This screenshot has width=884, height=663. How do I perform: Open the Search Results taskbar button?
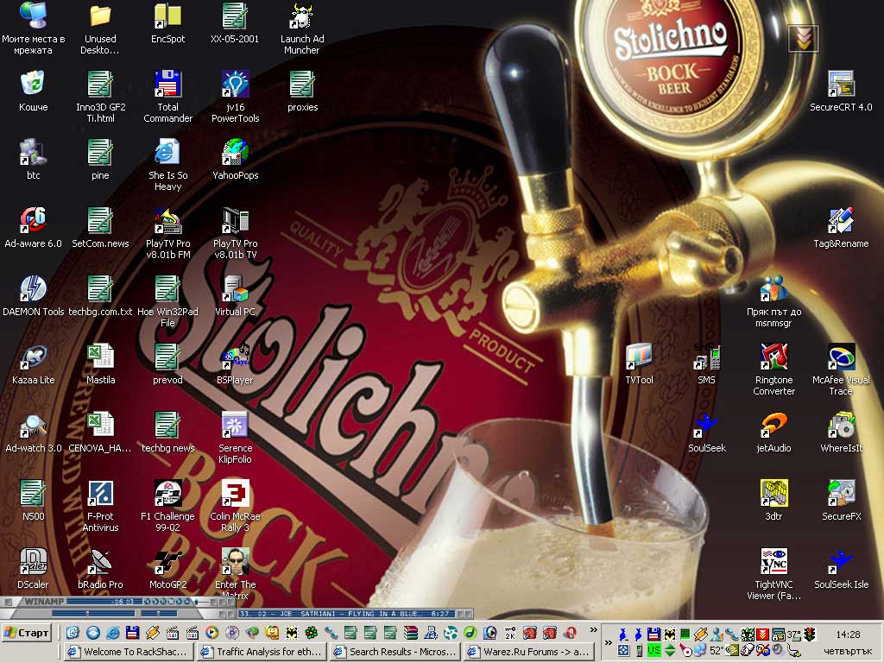click(395, 652)
